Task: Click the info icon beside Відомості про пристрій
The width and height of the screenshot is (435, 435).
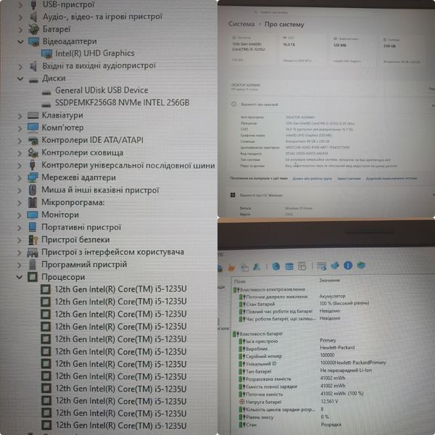Action: [234, 104]
